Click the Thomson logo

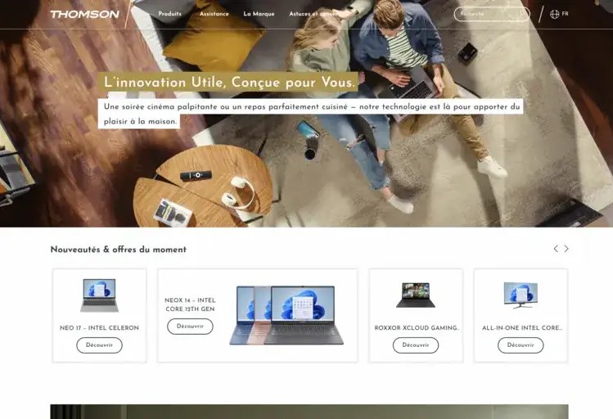click(85, 14)
